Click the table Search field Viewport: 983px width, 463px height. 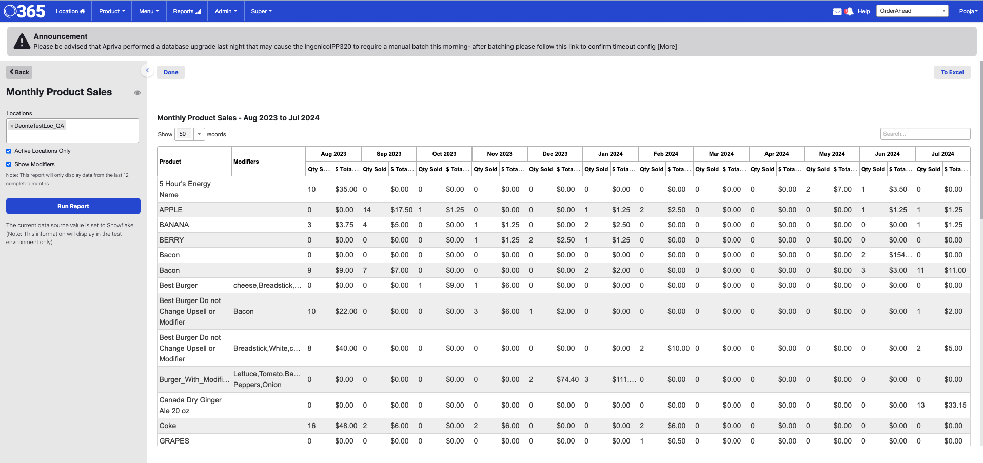pyautogui.click(x=925, y=134)
